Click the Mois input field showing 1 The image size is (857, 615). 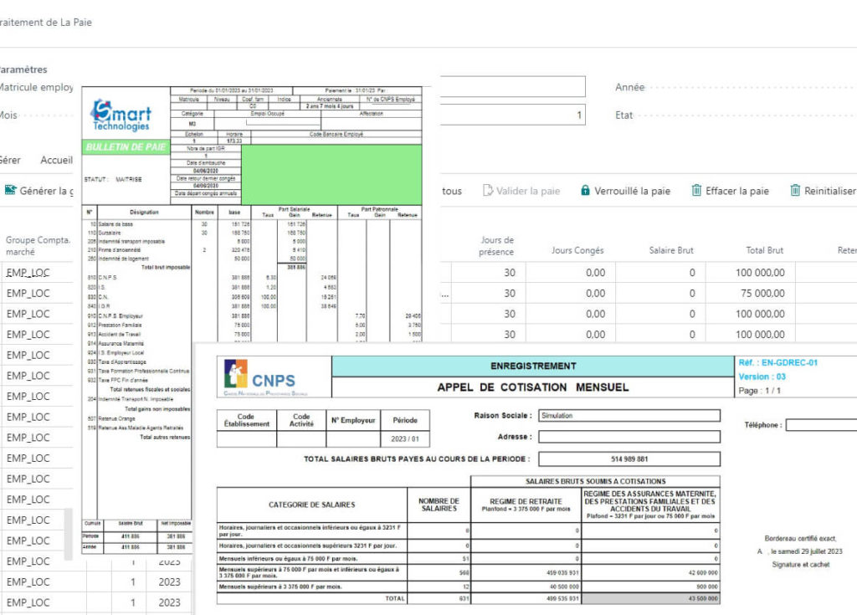tap(513, 115)
